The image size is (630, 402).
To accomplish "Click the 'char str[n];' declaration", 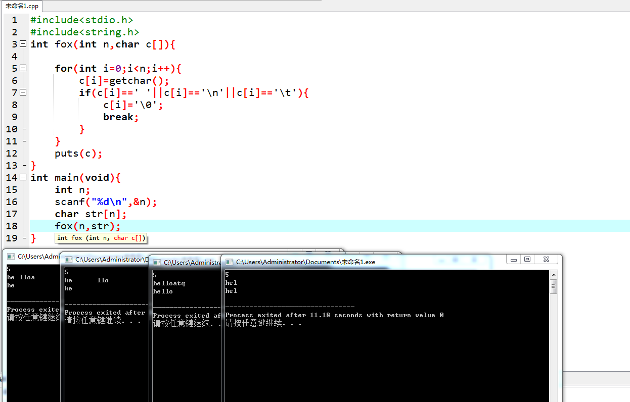I will [91, 214].
